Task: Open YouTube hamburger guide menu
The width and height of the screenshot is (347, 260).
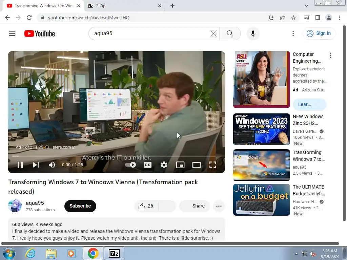Action: tap(12, 34)
